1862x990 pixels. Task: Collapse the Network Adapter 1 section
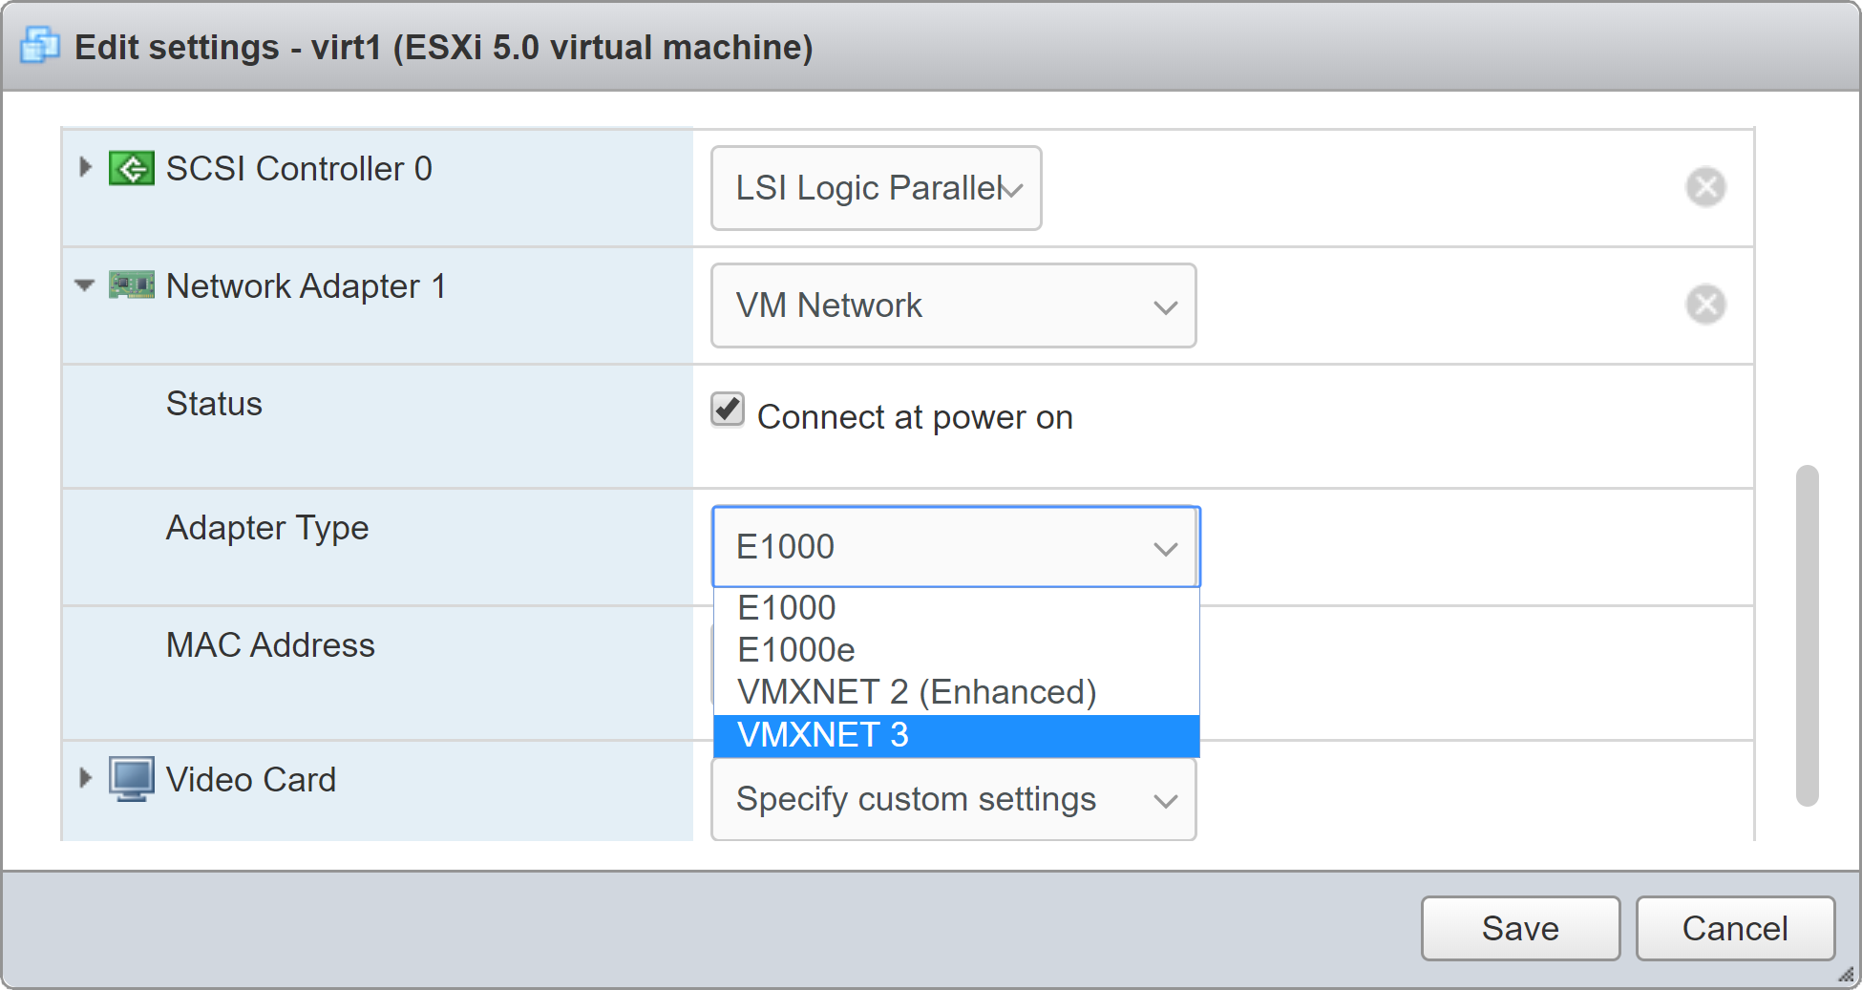[x=84, y=285]
